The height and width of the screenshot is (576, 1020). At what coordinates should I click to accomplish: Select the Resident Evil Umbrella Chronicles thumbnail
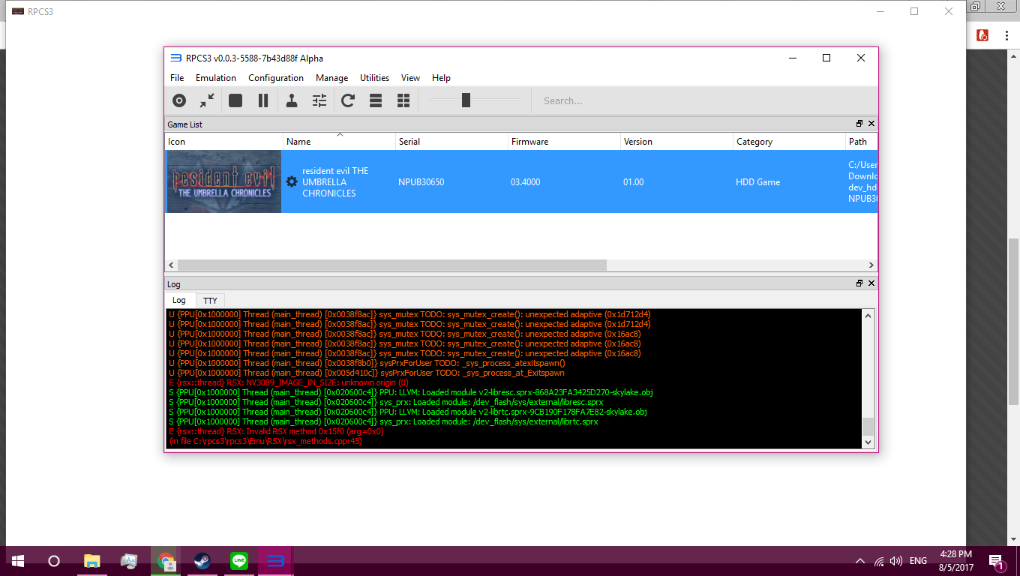(x=223, y=181)
